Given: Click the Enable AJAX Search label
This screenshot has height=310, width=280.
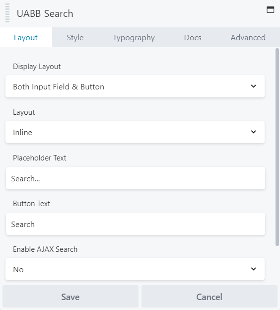Looking at the screenshot, I should point(45,249).
